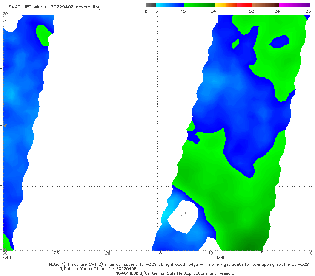This screenshot has width=315, height=276.
Task: Click the title text "SMAP NRT Winds"
Action: (27, 7)
